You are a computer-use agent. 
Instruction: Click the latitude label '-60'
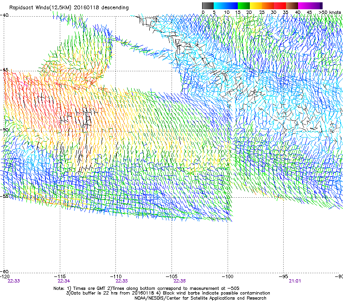4,271
